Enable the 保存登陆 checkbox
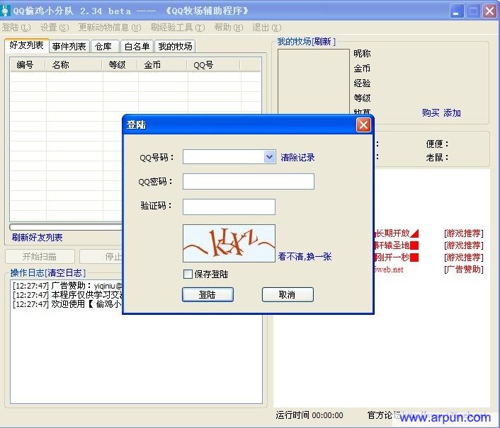500x428 pixels. tap(188, 274)
